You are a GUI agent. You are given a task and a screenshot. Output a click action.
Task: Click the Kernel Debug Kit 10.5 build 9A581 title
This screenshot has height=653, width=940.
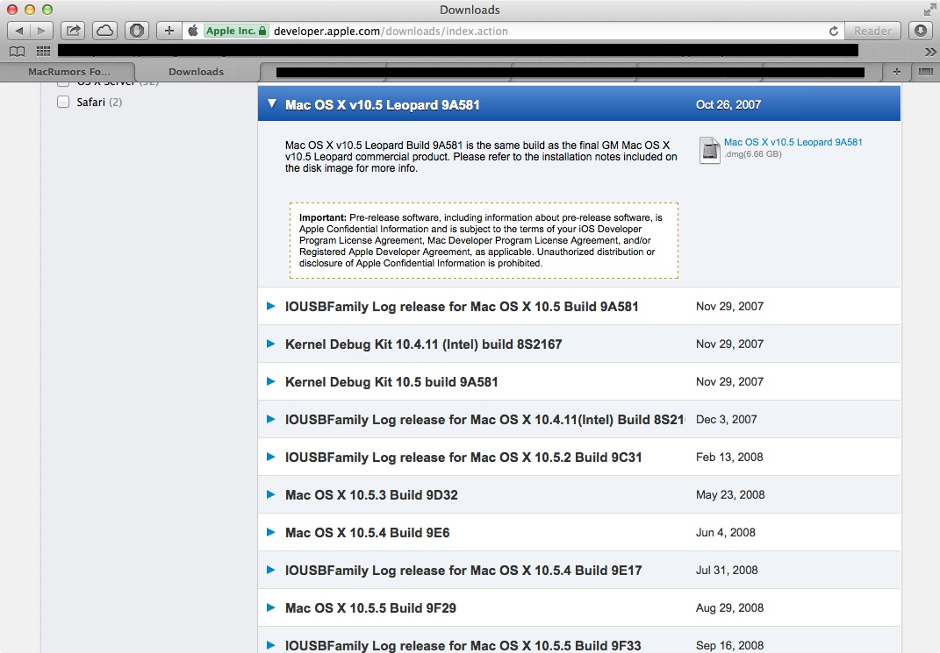(391, 382)
